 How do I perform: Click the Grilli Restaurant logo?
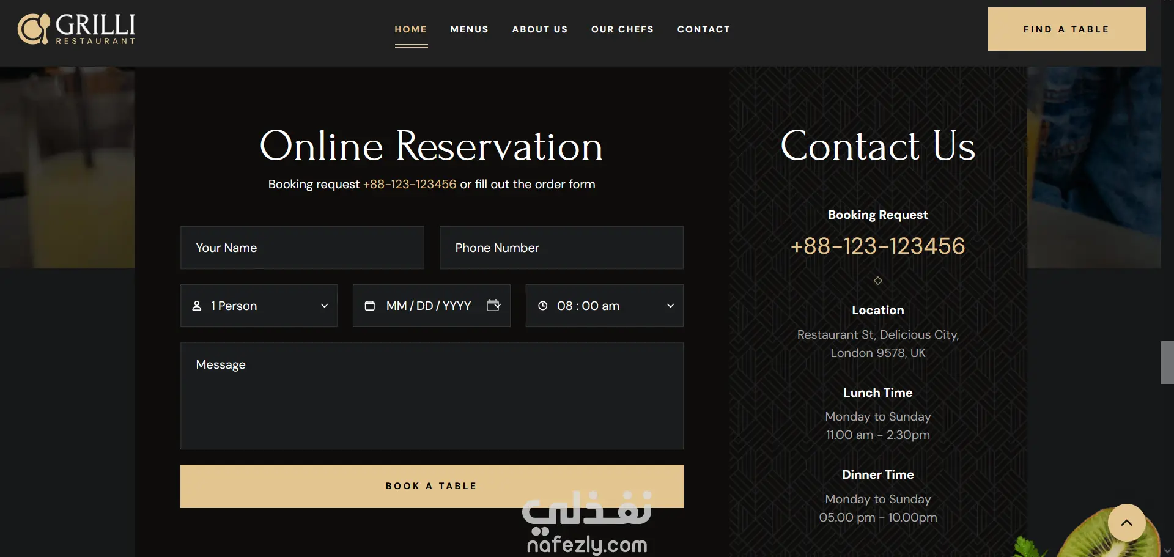pos(76,29)
